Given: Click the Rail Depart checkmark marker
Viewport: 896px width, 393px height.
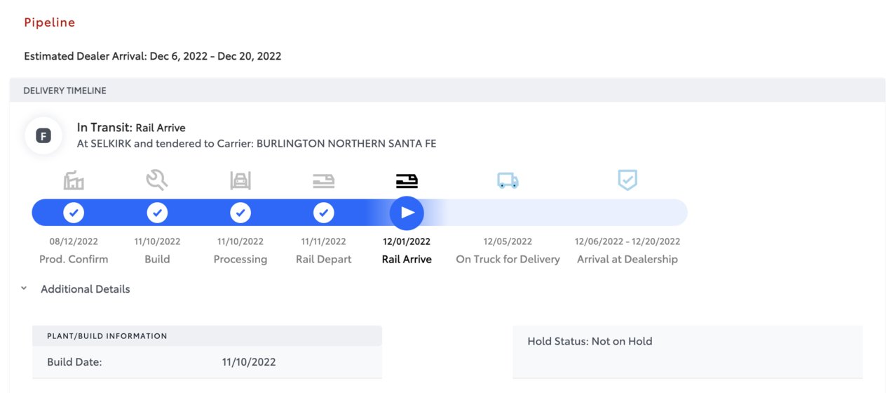Looking at the screenshot, I should (324, 212).
